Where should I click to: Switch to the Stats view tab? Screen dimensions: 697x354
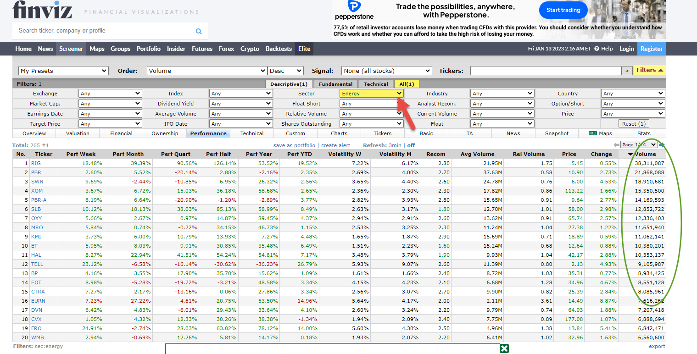click(644, 133)
